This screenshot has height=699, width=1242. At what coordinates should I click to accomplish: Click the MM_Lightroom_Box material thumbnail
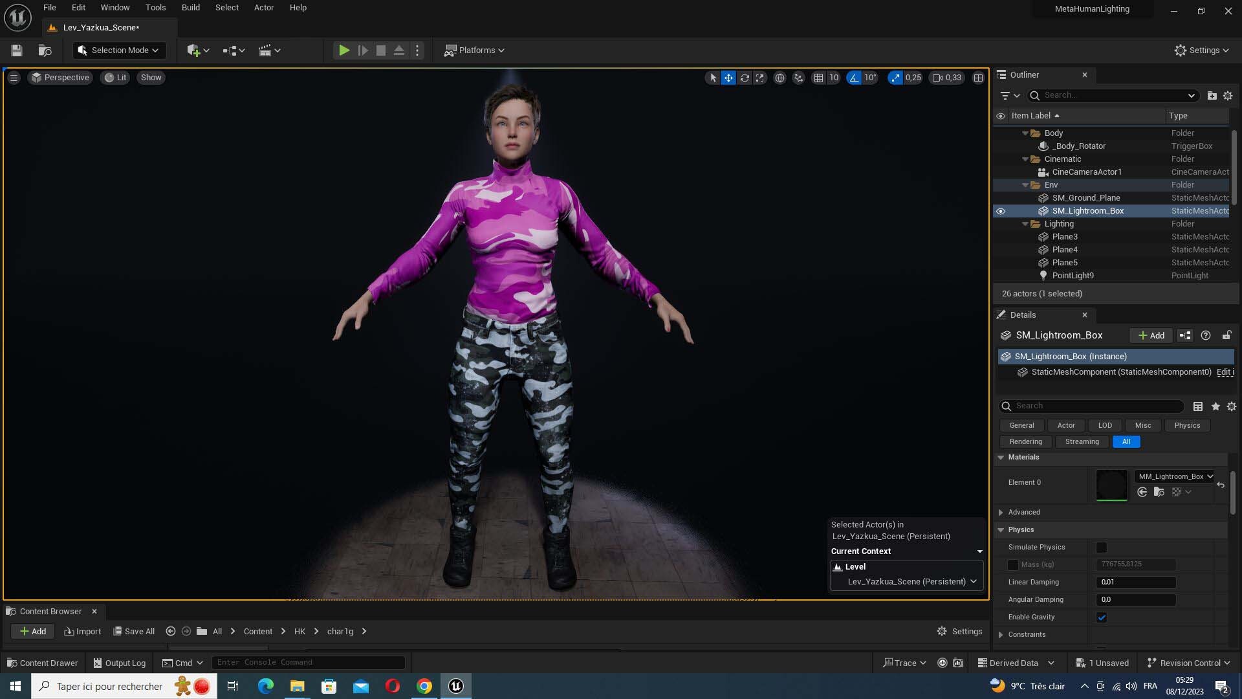1111,485
